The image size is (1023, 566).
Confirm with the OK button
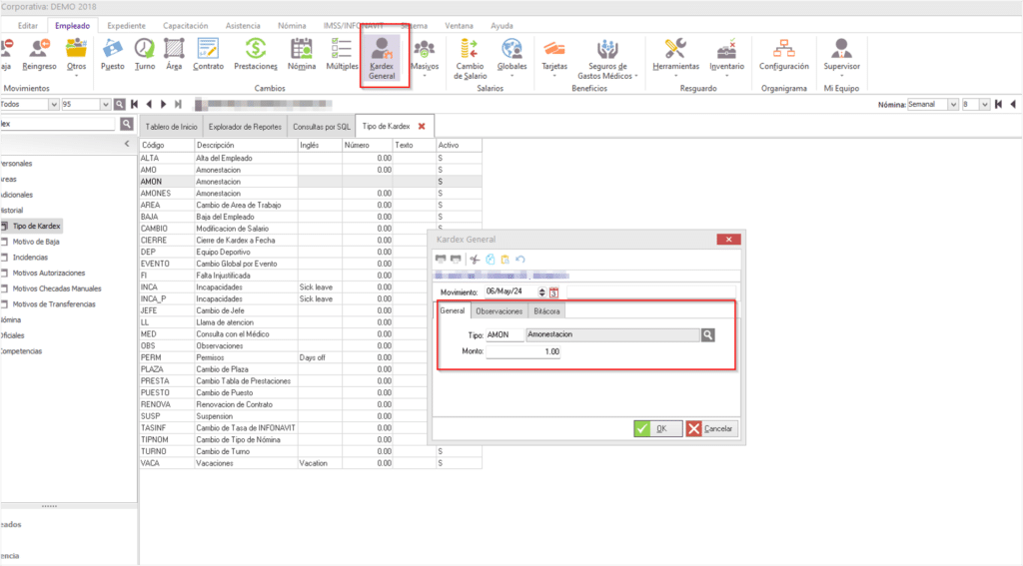653,428
